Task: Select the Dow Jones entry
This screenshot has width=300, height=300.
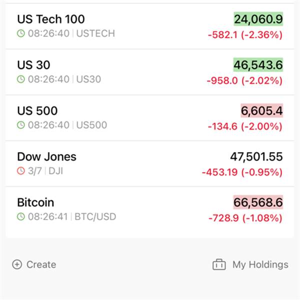Action: (46, 156)
